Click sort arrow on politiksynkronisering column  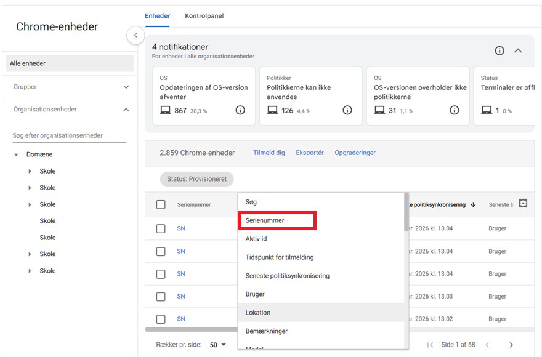[x=473, y=204]
